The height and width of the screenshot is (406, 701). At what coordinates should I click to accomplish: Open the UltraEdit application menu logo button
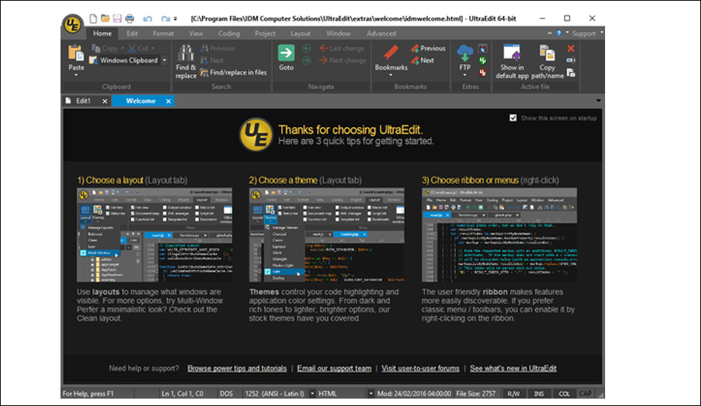(72, 24)
